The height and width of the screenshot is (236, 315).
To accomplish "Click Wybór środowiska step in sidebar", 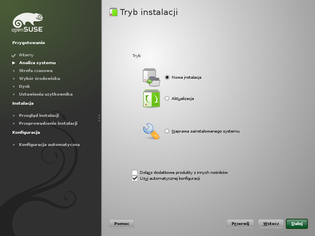I will coord(39,79).
